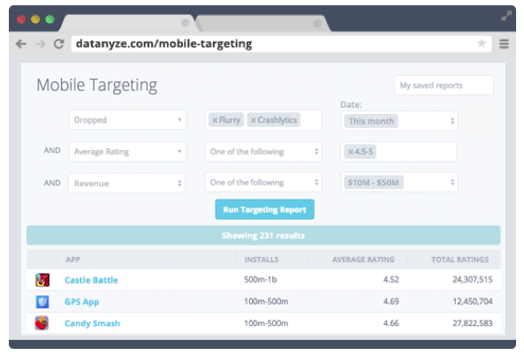This screenshot has height=355, width=524.
Task: Open the Revenue dropdown
Action: click(126, 183)
